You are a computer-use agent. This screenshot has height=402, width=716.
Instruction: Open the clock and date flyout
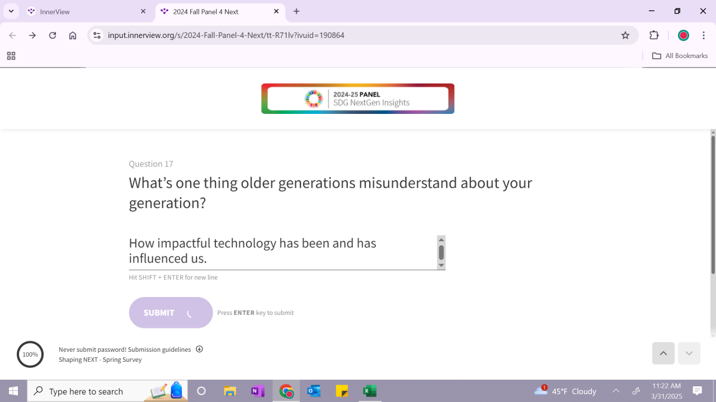(x=667, y=391)
